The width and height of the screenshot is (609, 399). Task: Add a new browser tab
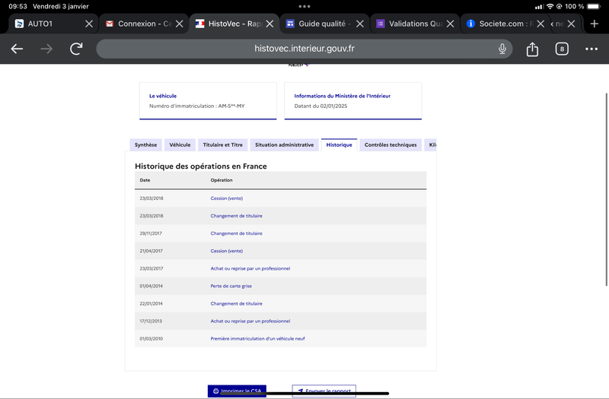(x=594, y=24)
